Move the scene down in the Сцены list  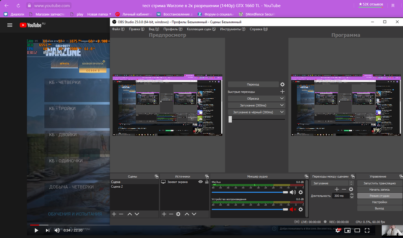tap(137, 214)
